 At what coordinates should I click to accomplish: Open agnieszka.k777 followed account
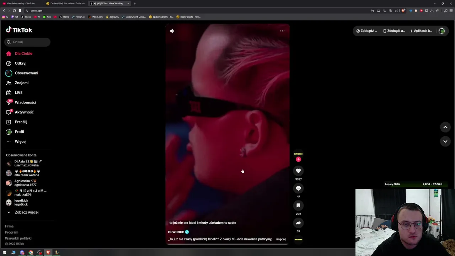(25, 183)
